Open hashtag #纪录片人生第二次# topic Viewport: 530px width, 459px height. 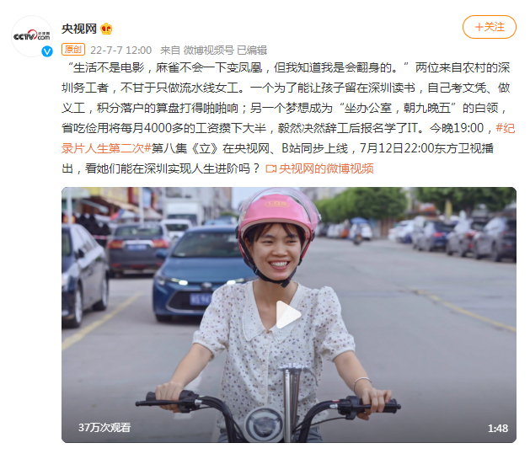288,138
